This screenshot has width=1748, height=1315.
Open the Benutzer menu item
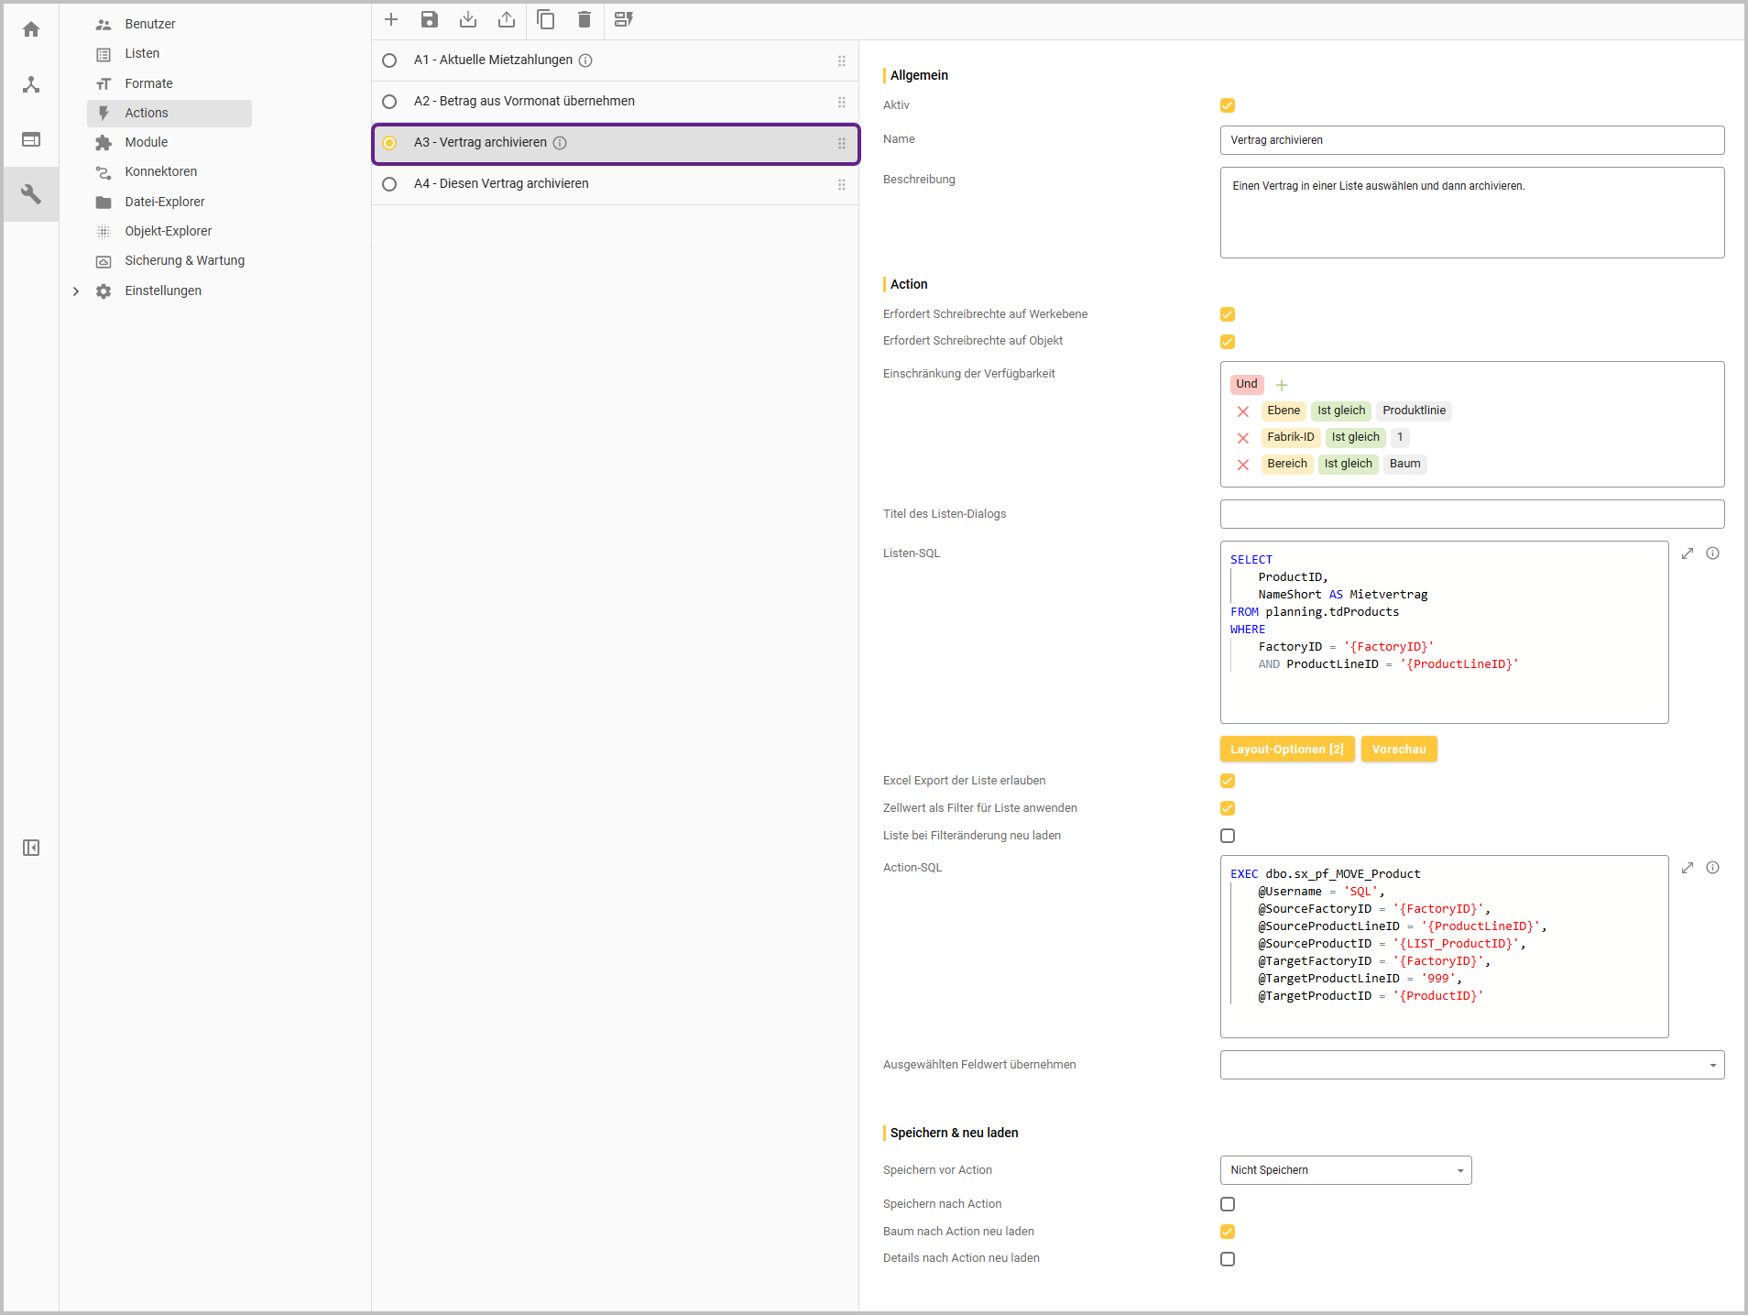tap(150, 24)
